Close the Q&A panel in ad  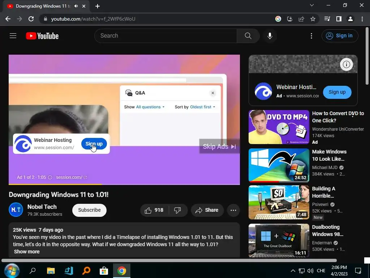click(x=212, y=93)
